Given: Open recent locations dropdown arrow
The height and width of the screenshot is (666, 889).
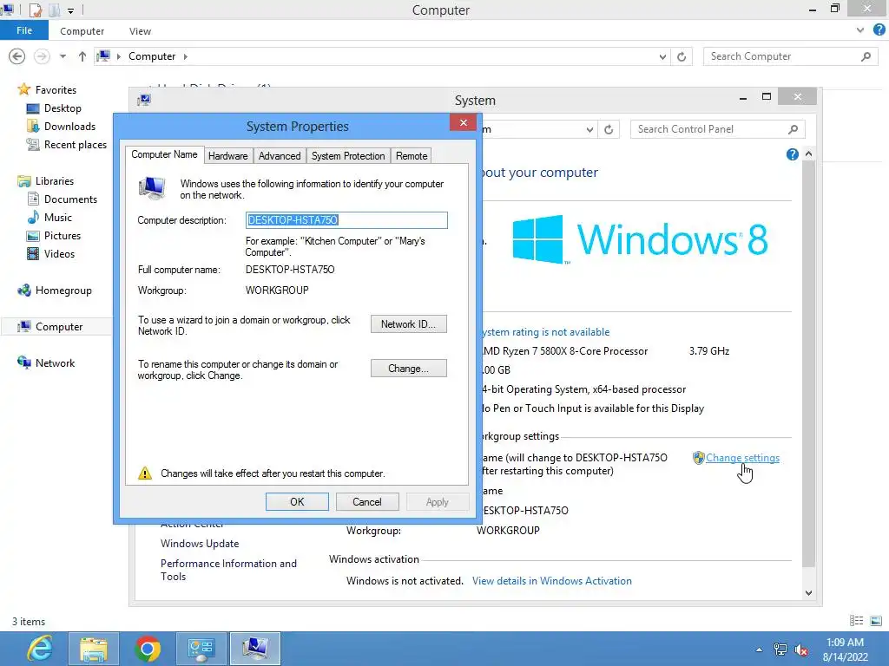Looking at the screenshot, I should click(63, 56).
